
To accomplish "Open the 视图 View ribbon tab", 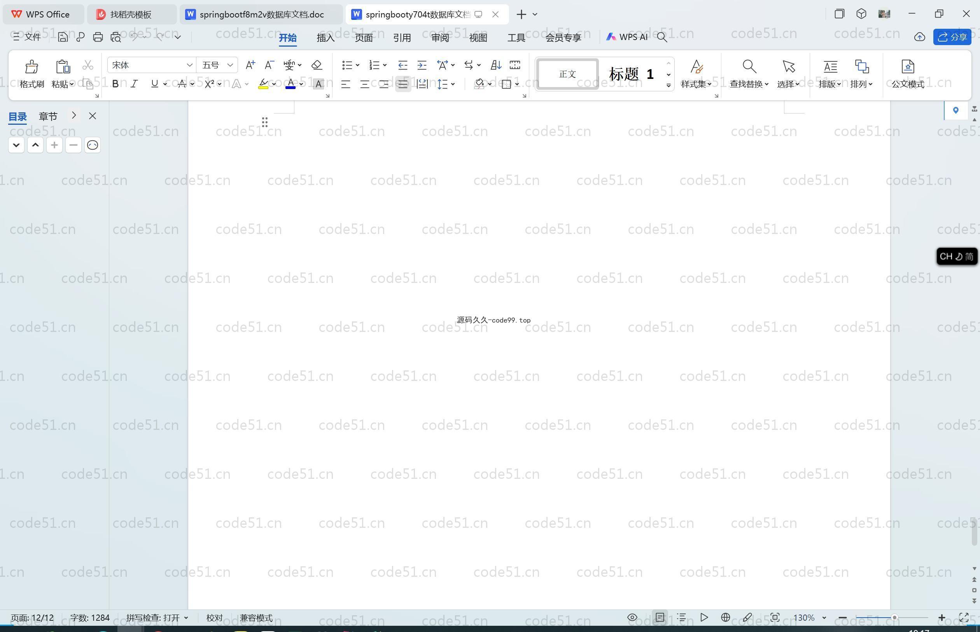I will [478, 37].
